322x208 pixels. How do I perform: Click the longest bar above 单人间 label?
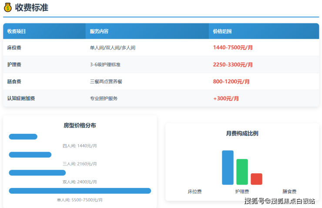tap(80, 191)
